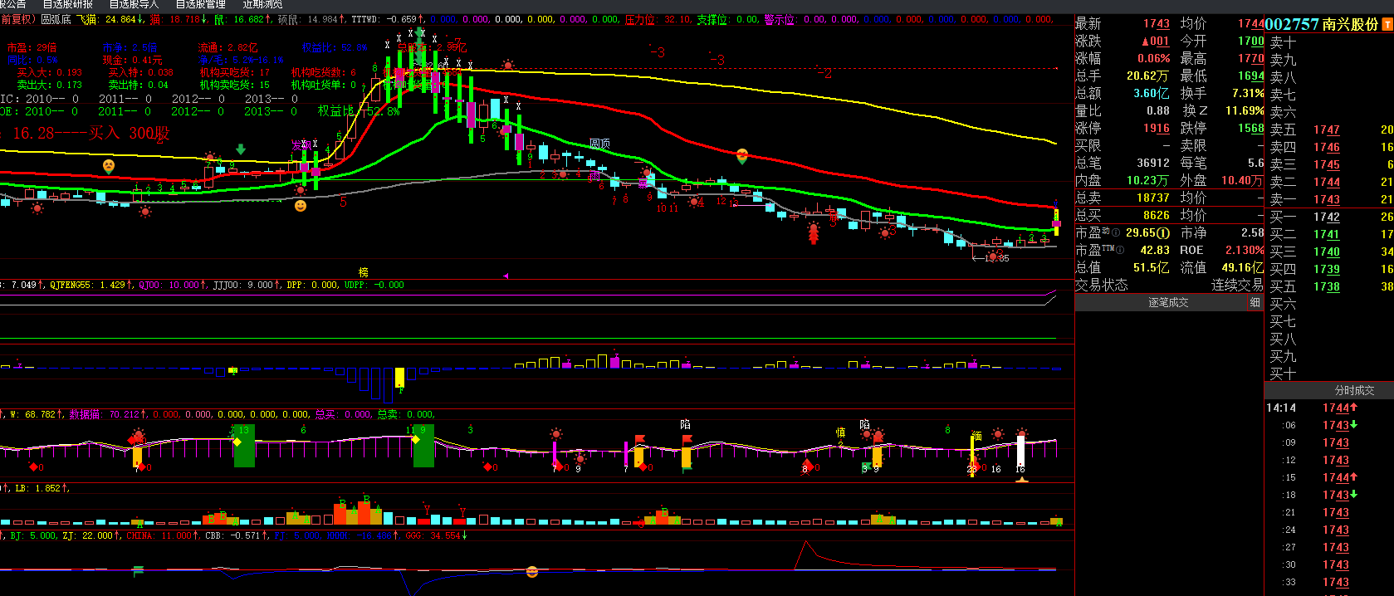Click the 总值 51.5亿 value
The height and width of the screenshot is (596, 1394).
coord(1152,268)
